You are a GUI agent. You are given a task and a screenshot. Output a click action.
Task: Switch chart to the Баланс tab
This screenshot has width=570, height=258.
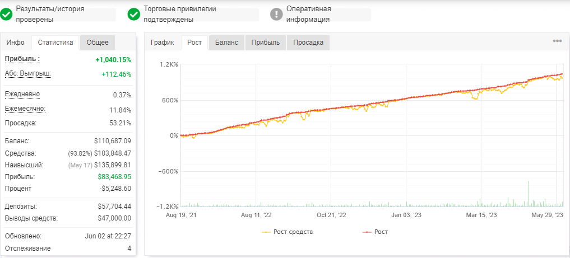226,43
